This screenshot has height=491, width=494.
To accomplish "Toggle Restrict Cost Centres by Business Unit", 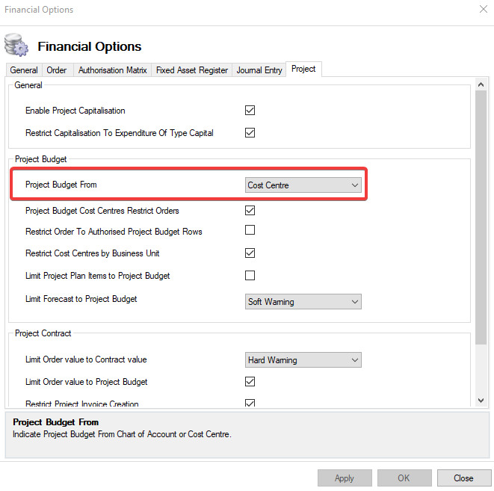I will (x=250, y=253).
